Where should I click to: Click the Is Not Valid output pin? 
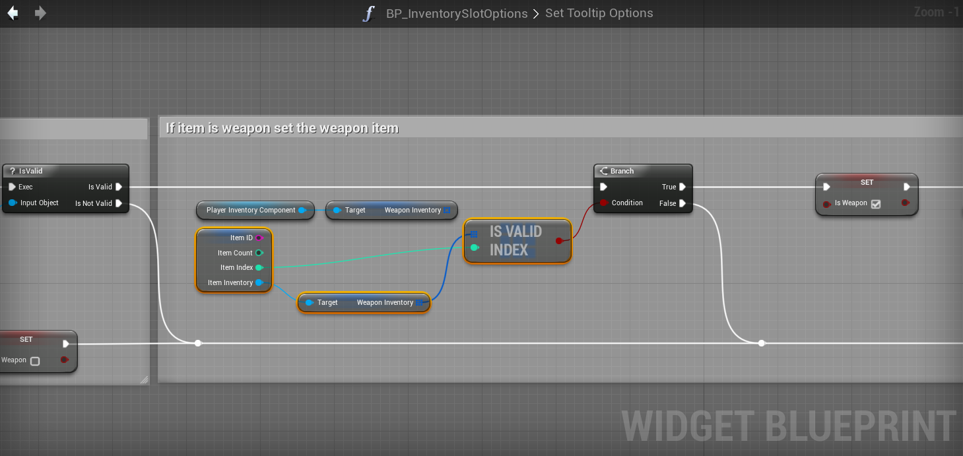119,203
